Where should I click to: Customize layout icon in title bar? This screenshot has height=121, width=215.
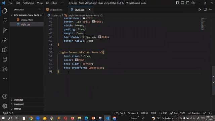[193, 3]
